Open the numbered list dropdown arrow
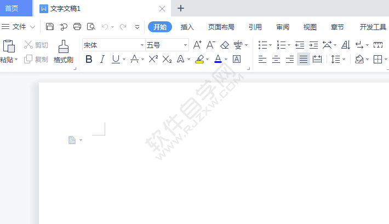The width and height of the screenshot is (389, 224). (x=289, y=45)
